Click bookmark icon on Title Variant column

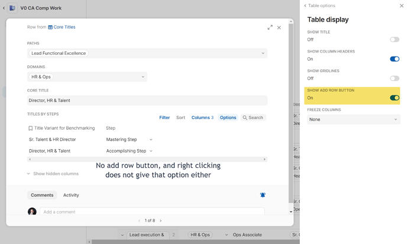pyautogui.click(x=30, y=128)
